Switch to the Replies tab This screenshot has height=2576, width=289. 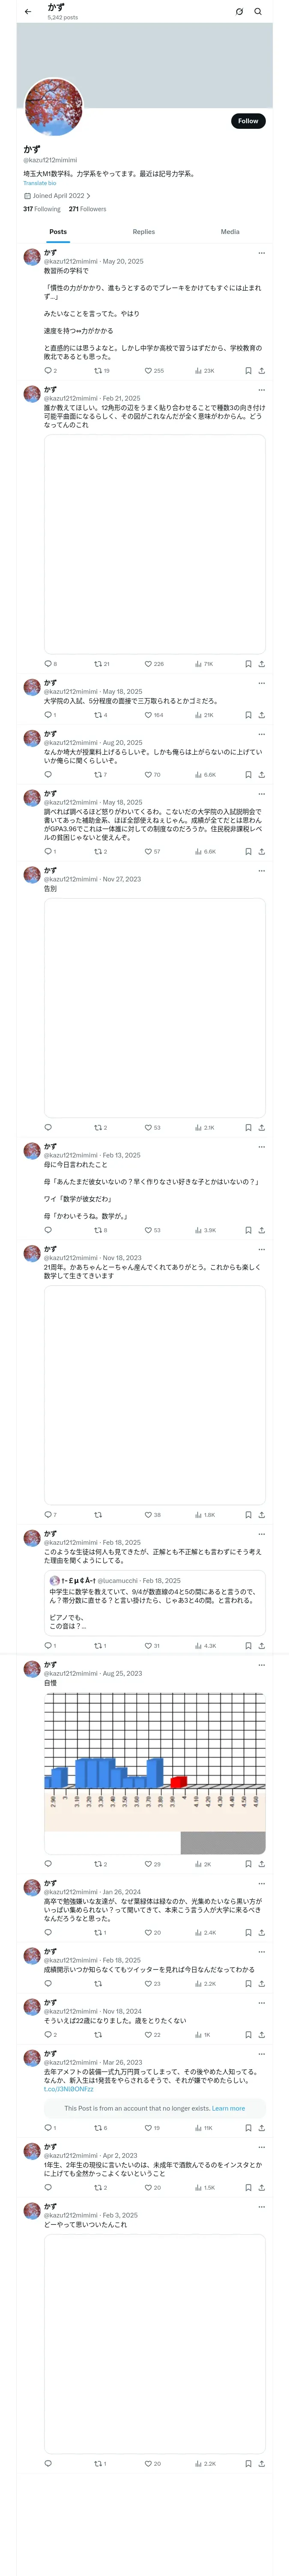(143, 231)
